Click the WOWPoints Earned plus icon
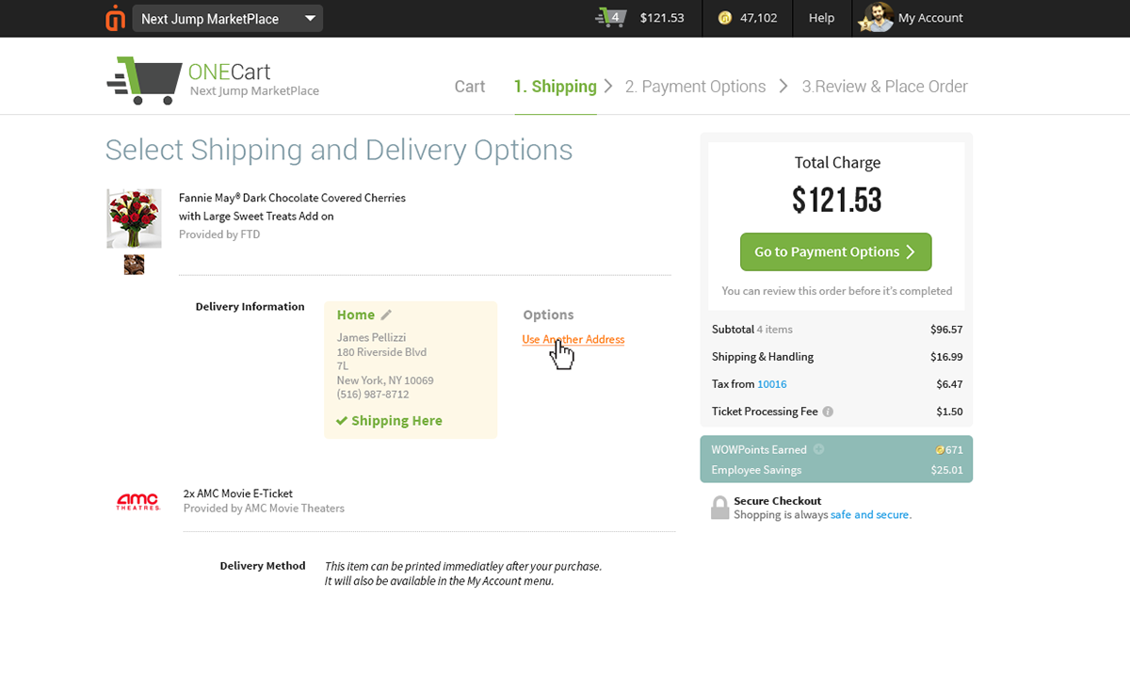Screen dimensions: 1130x679 tap(818, 449)
